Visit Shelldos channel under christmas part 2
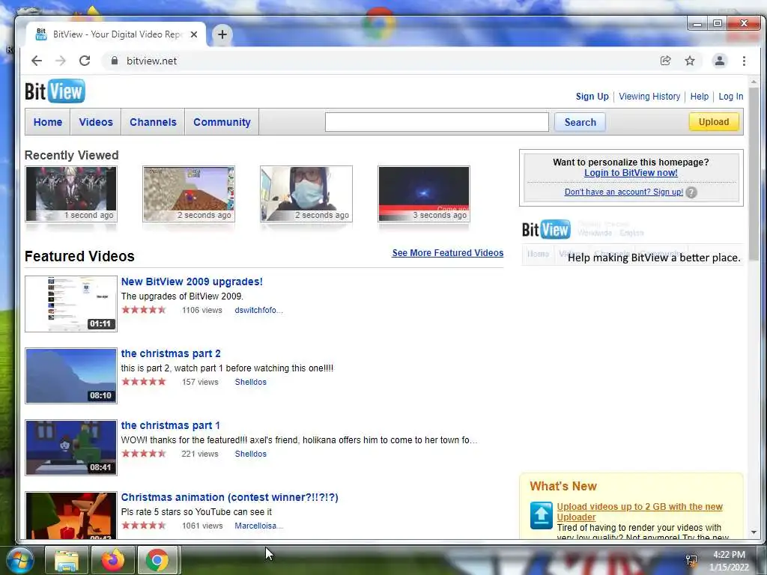 tap(250, 382)
